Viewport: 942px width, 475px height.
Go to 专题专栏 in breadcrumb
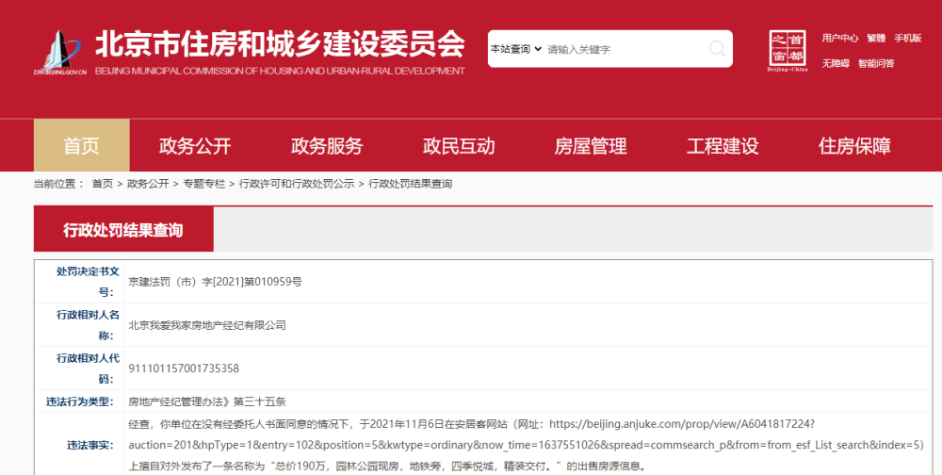click(x=203, y=184)
